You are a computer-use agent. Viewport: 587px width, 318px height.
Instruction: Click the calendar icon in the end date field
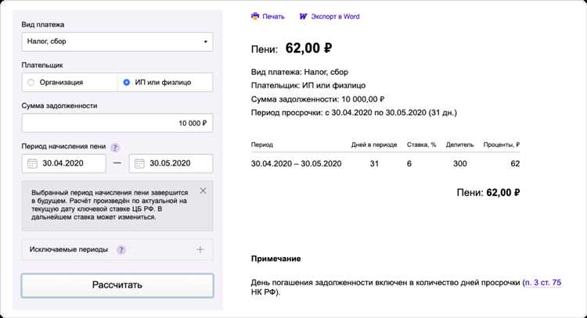point(139,163)
